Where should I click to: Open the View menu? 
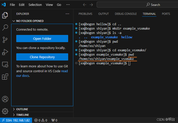[49, 5]
